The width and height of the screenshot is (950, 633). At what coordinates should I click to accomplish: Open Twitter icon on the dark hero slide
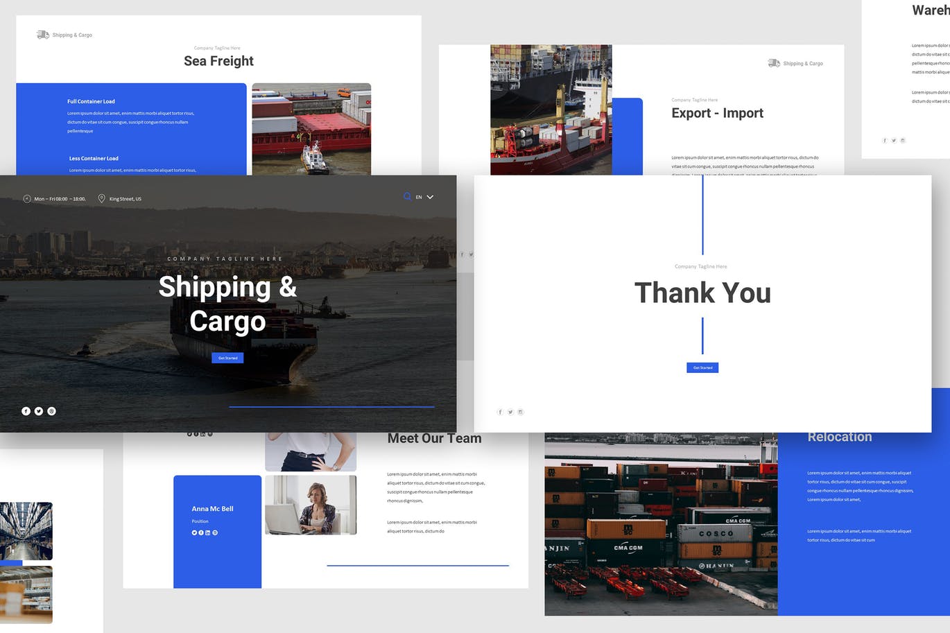pyautogui.click(x=39, y=411)
